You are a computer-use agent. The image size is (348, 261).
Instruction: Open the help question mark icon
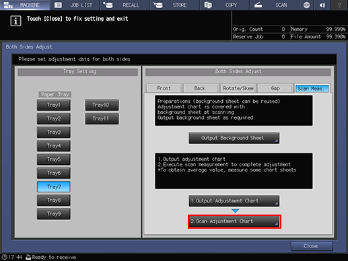pyautogui.click(x=339, y=5)
